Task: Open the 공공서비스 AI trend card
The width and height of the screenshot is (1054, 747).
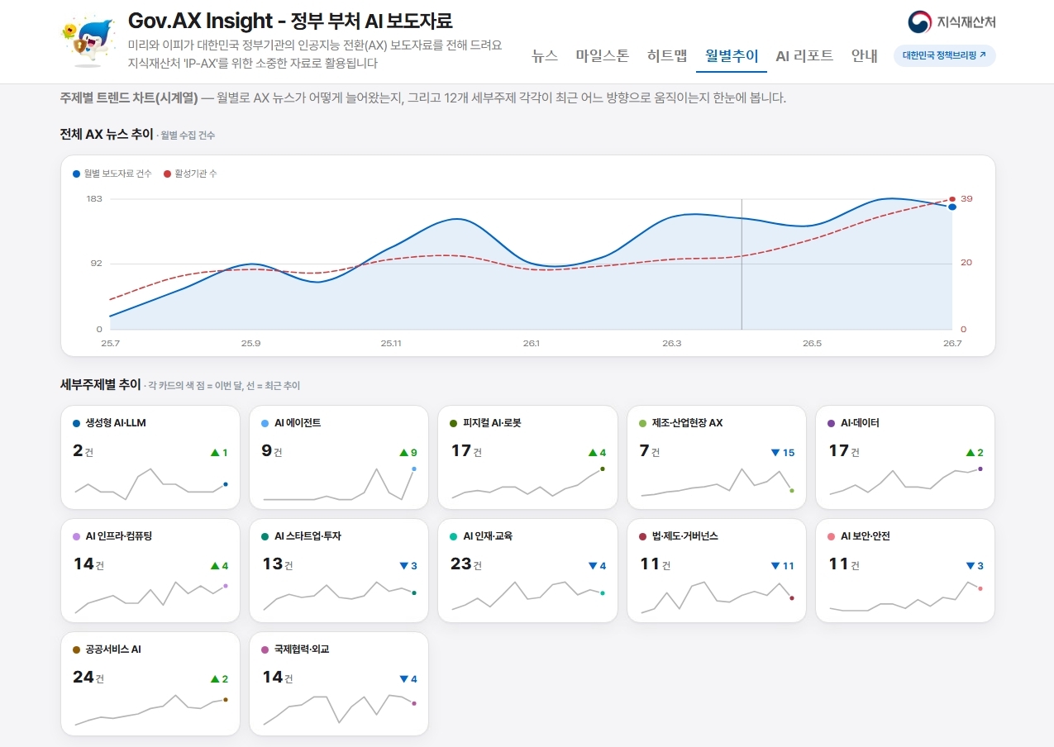Action: point(150,683)
